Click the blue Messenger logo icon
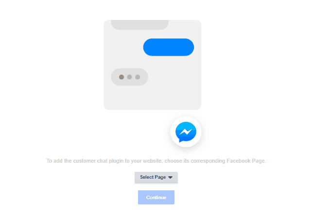Image resolution: width=312 pixels, height=218 pixels. (186, 132)
